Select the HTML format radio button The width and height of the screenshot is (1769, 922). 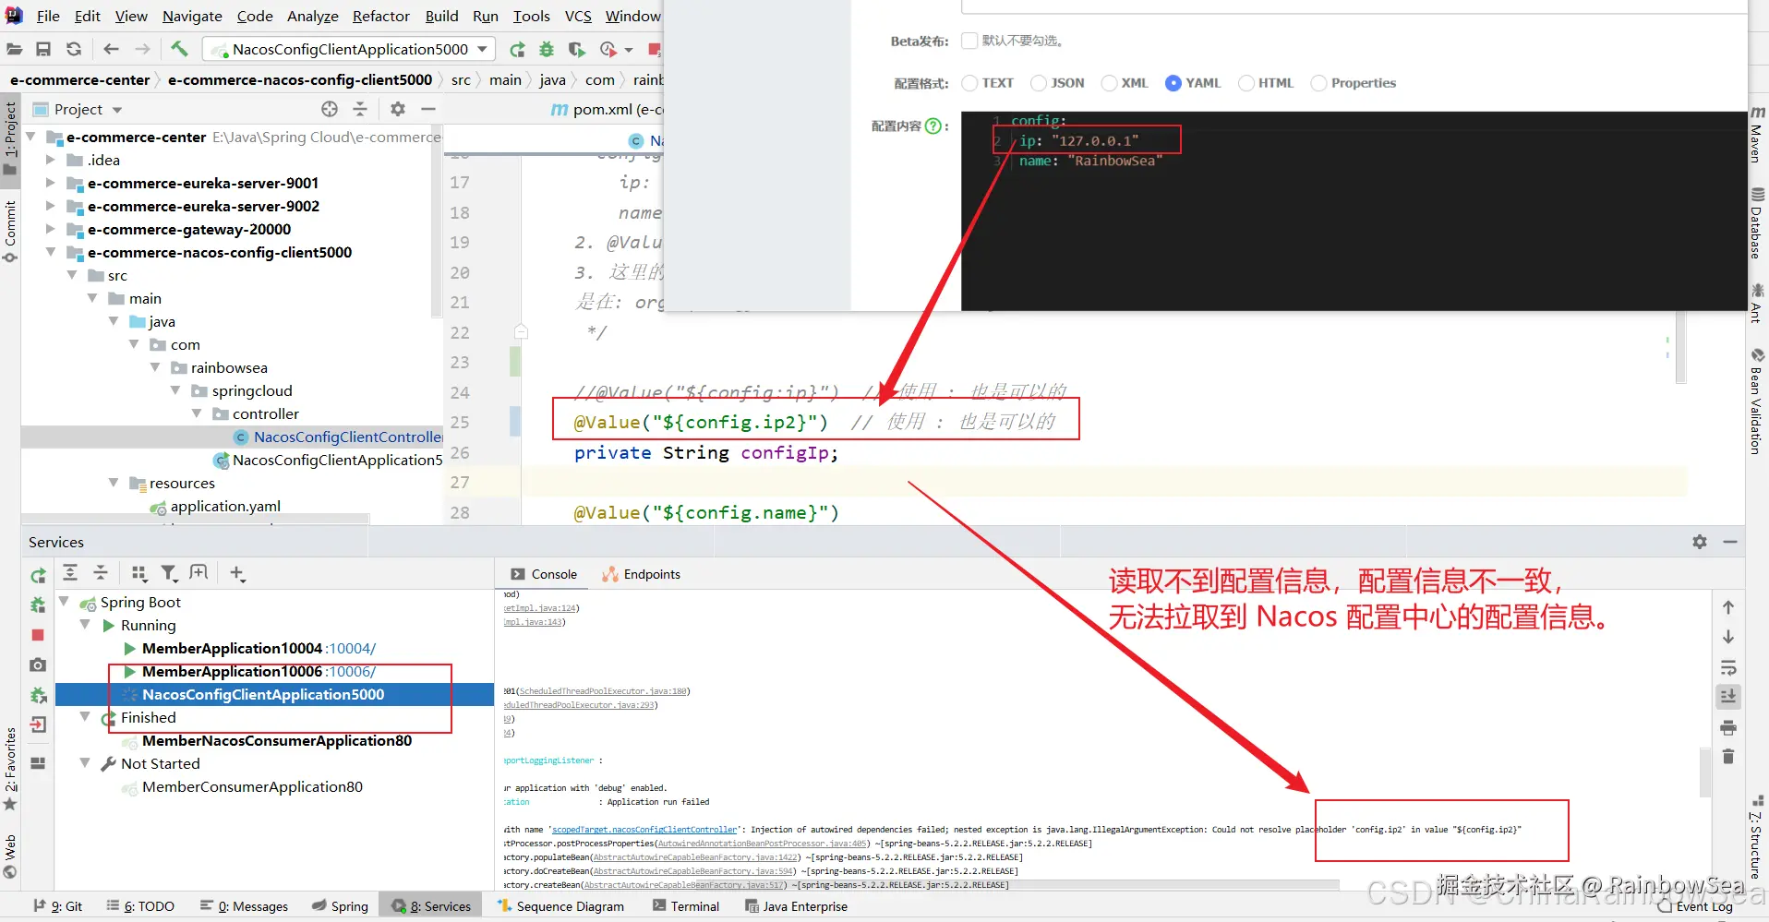(x=1246, y=83)
